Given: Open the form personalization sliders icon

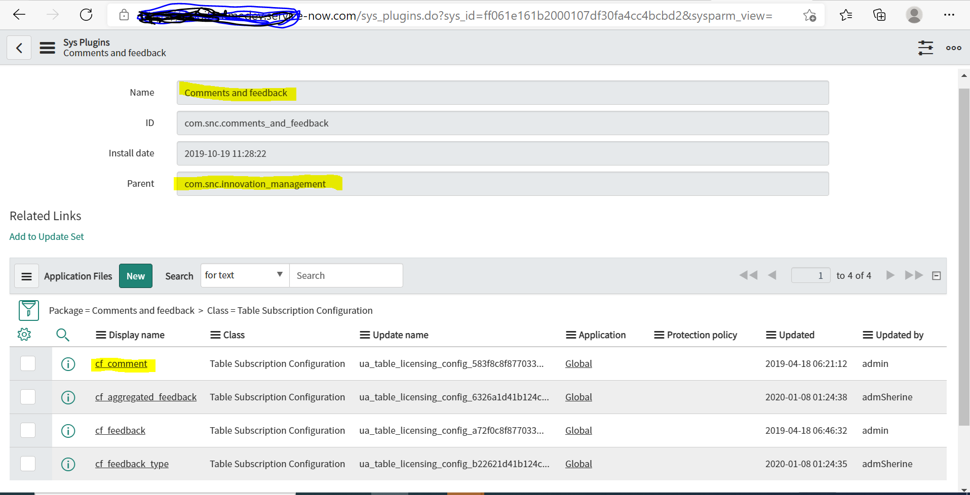Looking at the screenshot, I should pyautogui.click(x=925, y=48).
